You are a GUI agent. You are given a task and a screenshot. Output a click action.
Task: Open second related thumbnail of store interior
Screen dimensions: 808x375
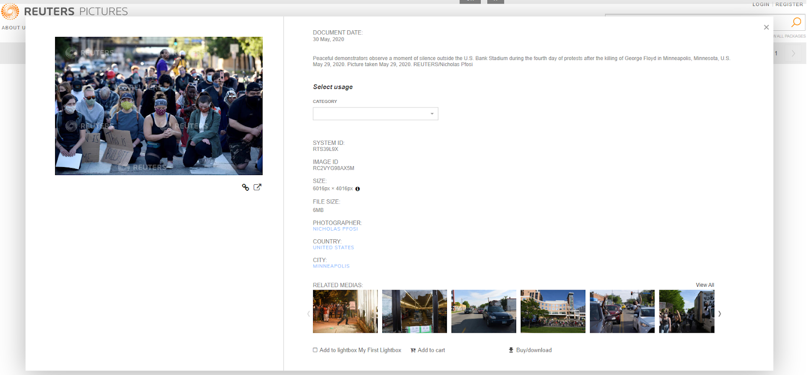tap(414, 311)
